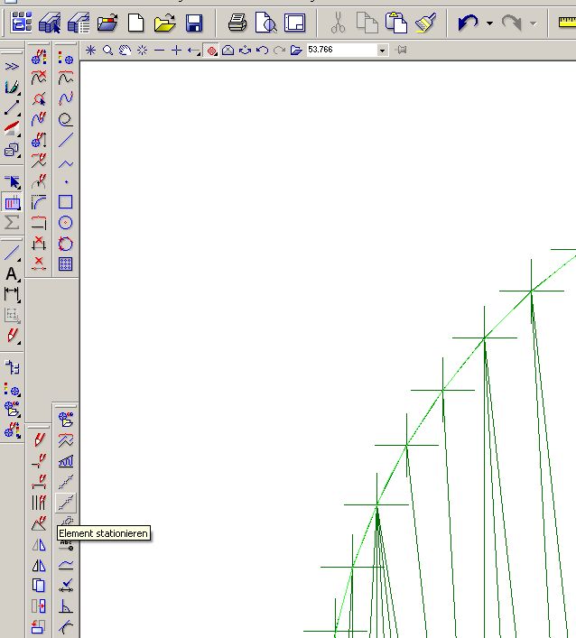The height and width of the screenshot is (638, 576).
Task: Click the Previous view counterclockwise arrow
Action: [x=262, y=50]
